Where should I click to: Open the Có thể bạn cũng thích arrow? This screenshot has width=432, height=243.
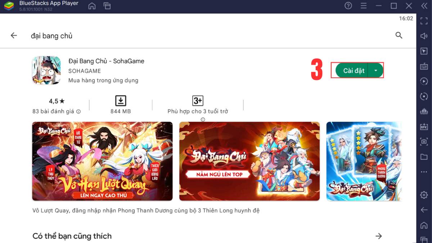(x=379, y=236)
